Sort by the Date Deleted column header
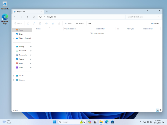167x125 pixels. click(x=100, y=29)
